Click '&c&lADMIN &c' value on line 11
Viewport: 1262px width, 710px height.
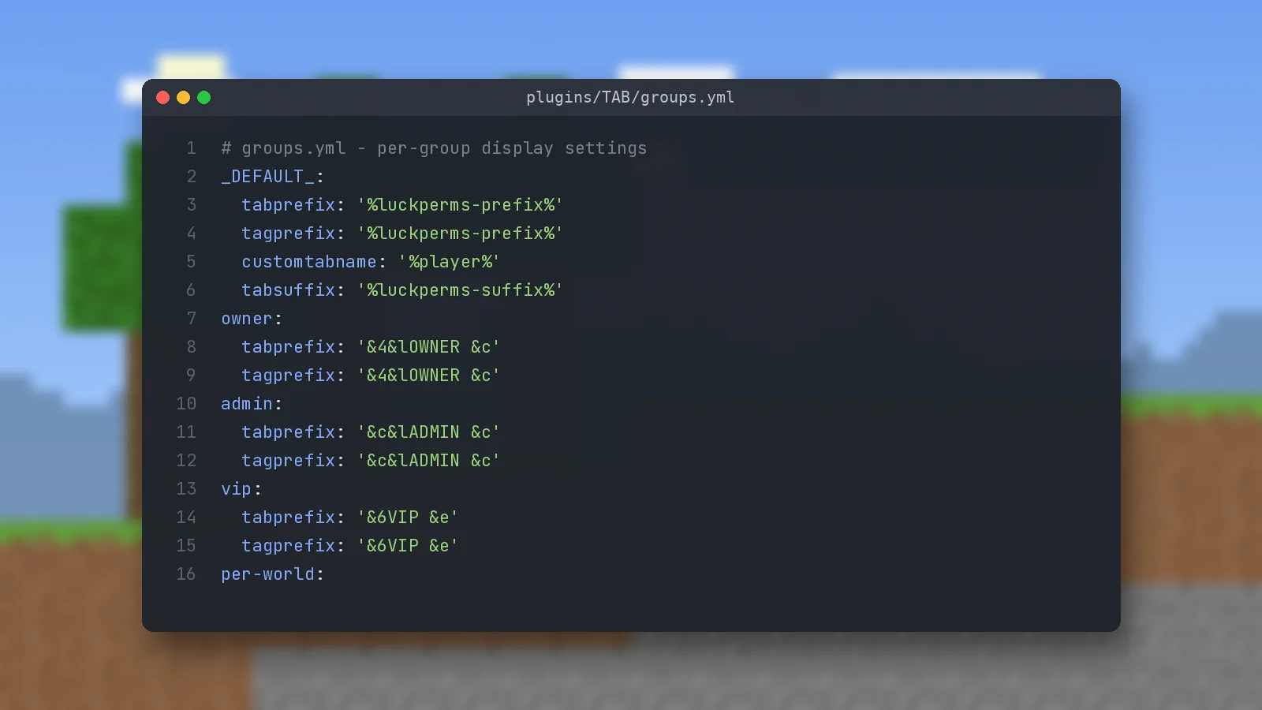click(x=428, y=432)
